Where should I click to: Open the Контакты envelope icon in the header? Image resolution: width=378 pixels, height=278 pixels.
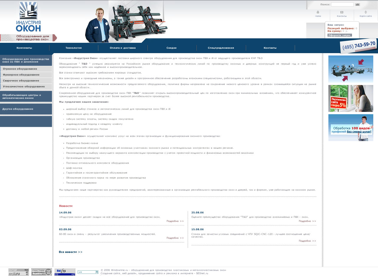[x=342, y=12]
